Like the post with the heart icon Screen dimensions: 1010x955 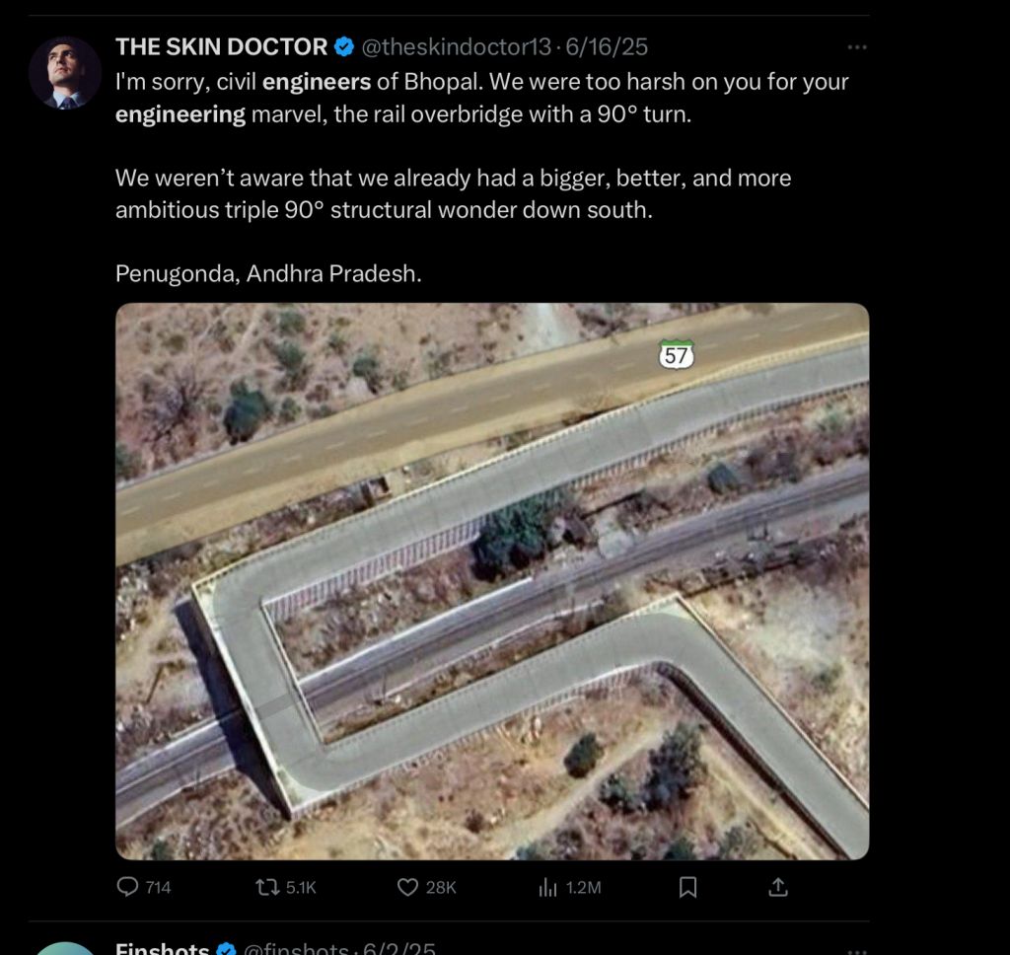click(407, 887)
